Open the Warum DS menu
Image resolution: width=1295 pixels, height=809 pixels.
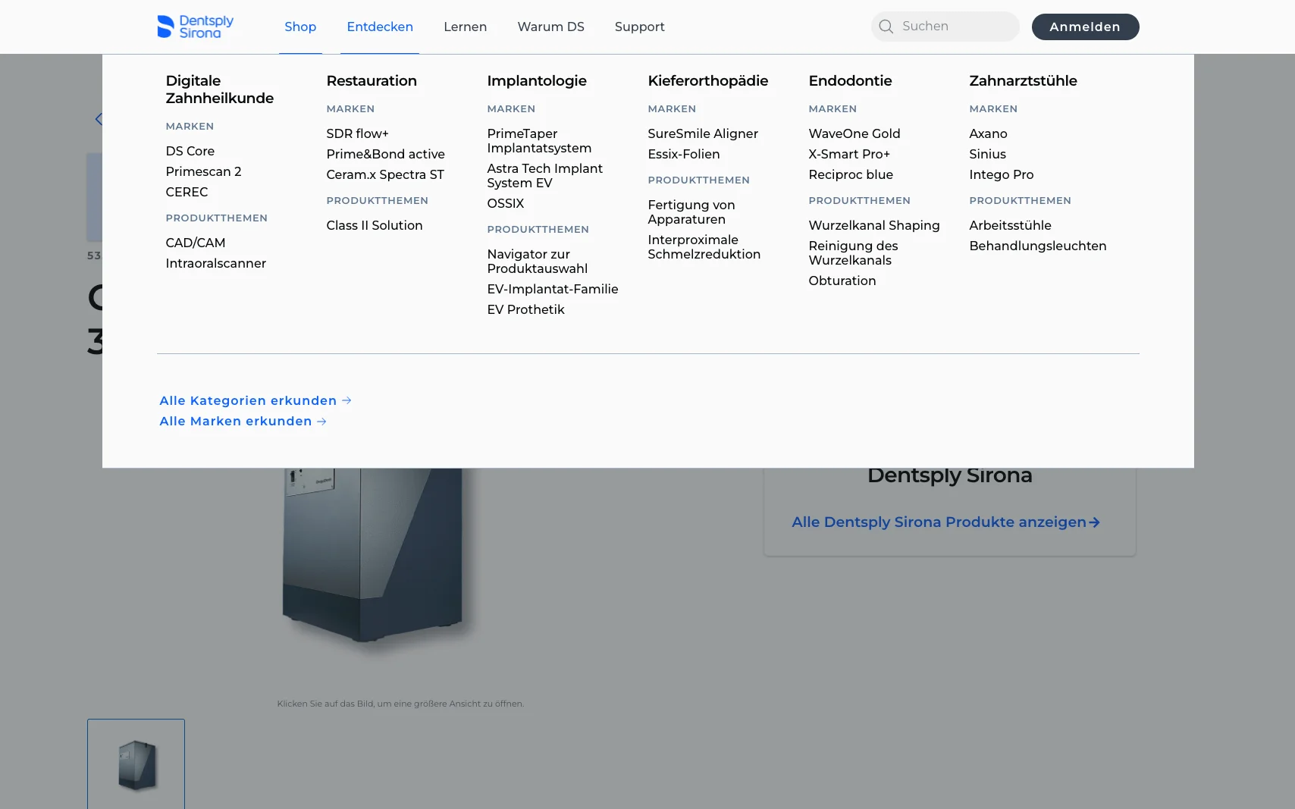tap(550, 27)
